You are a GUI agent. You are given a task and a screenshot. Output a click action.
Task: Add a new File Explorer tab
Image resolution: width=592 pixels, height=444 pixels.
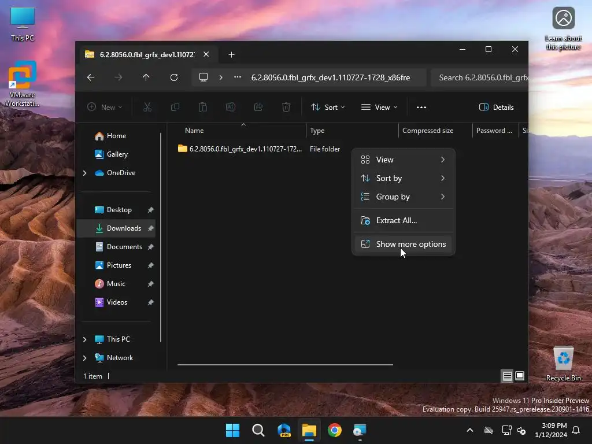pos(231,55)
